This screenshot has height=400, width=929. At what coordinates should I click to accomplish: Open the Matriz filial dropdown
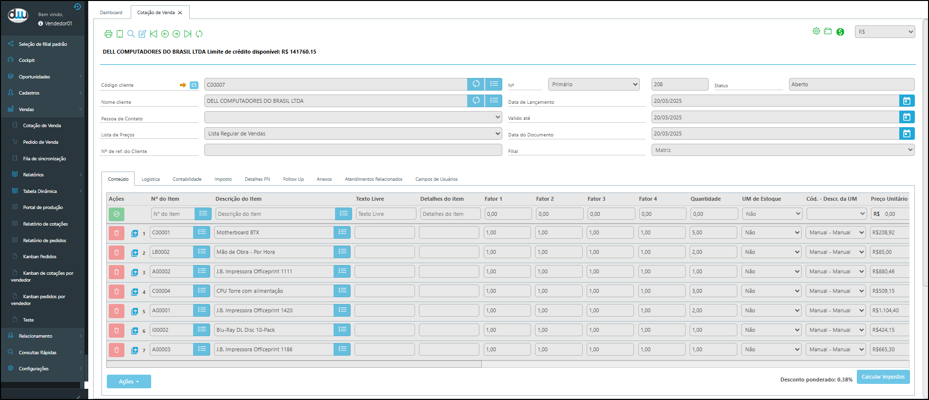tap(783, 150)
